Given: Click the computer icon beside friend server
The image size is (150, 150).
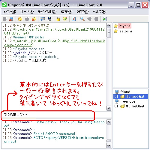Looking at the screenshot, I should (117, 92).
